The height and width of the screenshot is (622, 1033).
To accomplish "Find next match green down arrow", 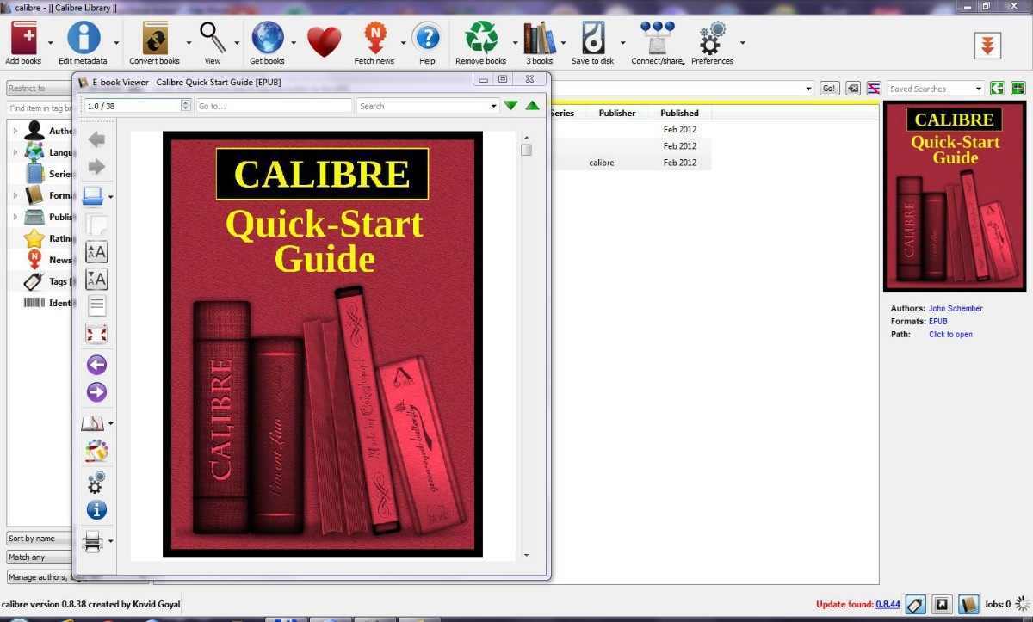I will (510, 106).
